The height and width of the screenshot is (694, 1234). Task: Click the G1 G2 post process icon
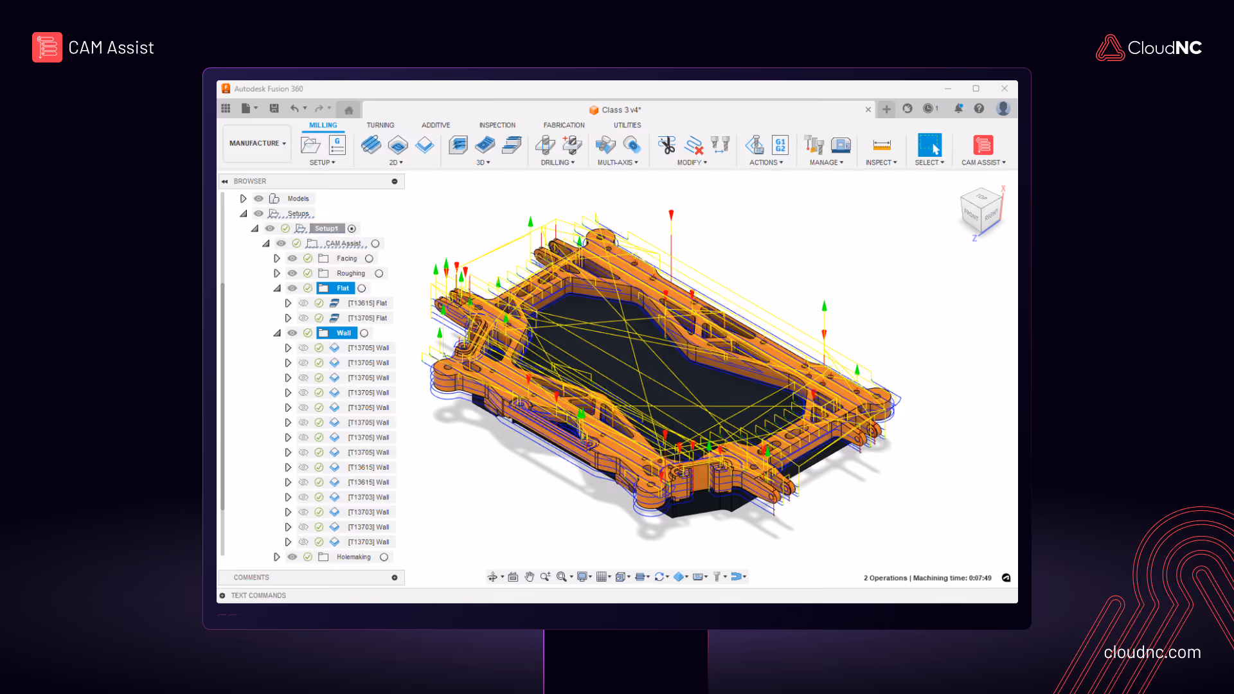[x=780, y=145]
